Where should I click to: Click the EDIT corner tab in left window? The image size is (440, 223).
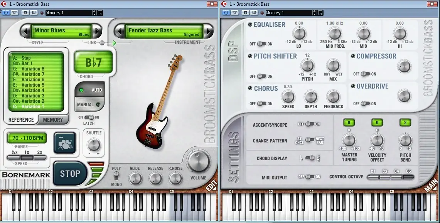[x=212, y=186]
